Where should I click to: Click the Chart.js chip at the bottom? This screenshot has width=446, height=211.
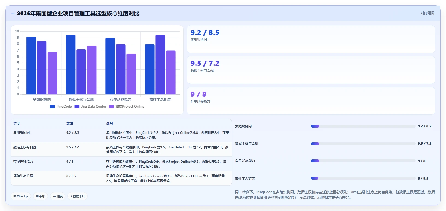pos(21,196)
